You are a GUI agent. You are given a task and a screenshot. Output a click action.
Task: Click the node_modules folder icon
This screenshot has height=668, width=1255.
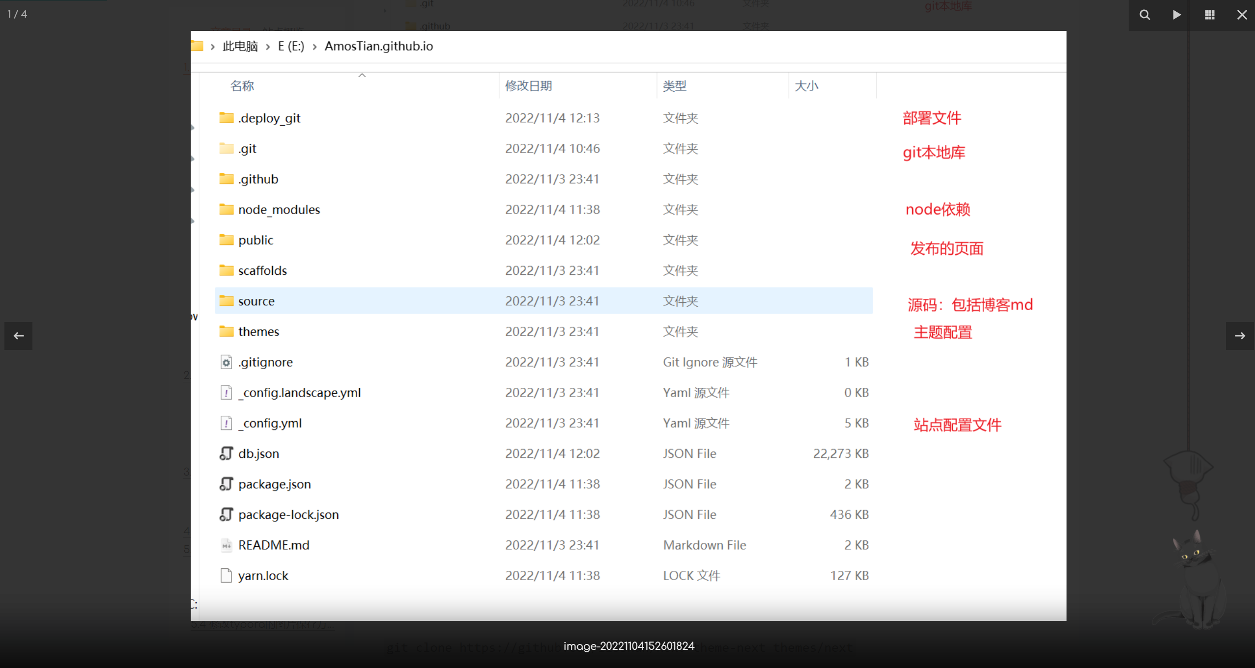pyautogui.click(x=226, y=209)
